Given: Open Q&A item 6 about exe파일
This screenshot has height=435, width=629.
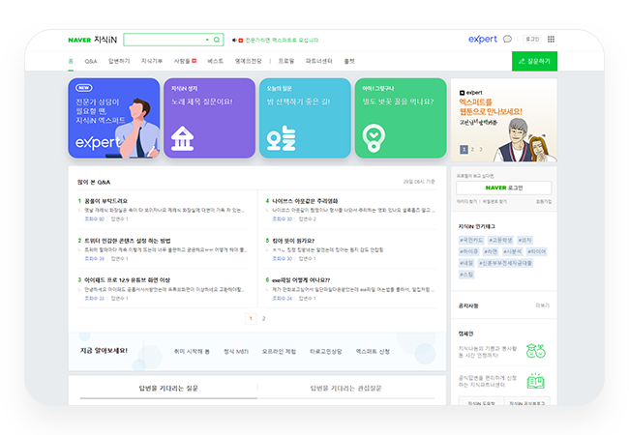Looking at the screenshot, I should [301, 280].
